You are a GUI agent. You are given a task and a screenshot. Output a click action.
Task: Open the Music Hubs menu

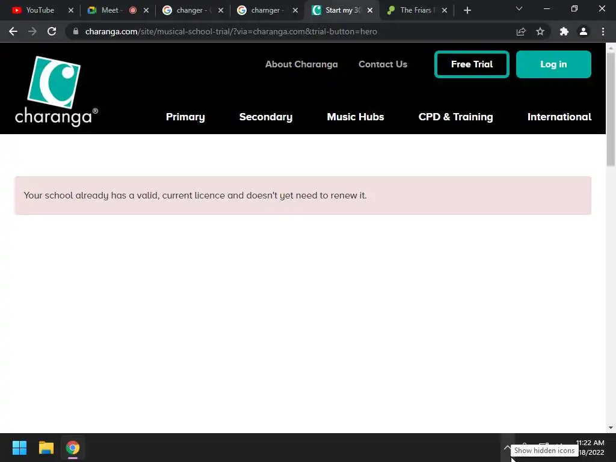coord(356,117)
